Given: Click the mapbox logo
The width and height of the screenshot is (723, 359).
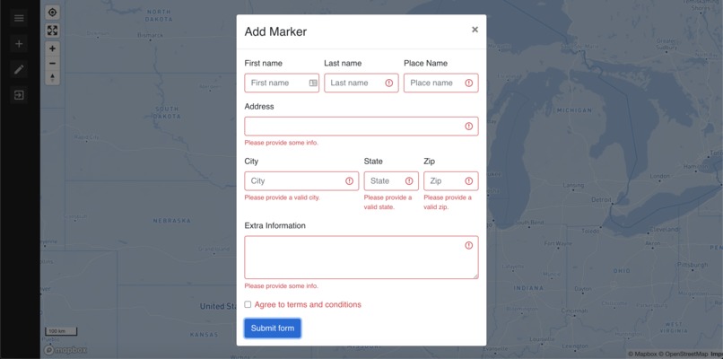Looking at the screenshot, I should coord(66,350).
